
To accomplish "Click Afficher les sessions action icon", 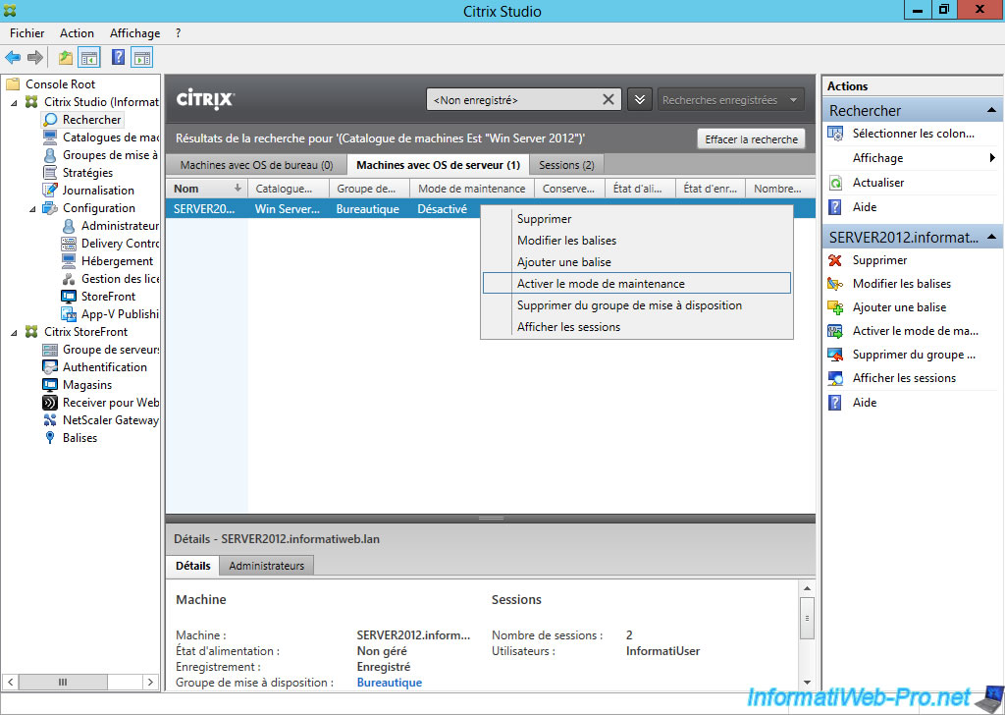I will tap(835, 378).
